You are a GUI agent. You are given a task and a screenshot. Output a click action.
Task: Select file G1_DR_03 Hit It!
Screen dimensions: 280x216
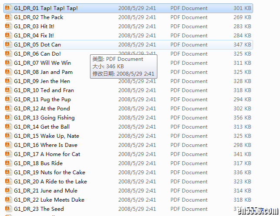(34, 27)
